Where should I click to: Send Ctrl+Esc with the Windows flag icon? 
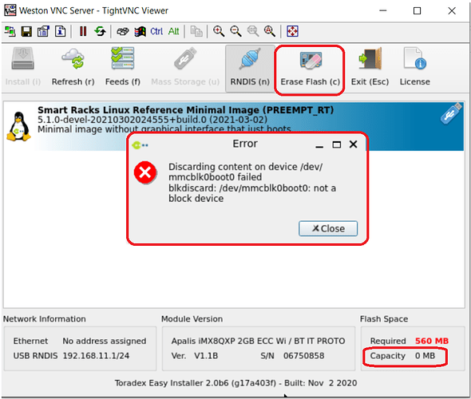[140, 31]
